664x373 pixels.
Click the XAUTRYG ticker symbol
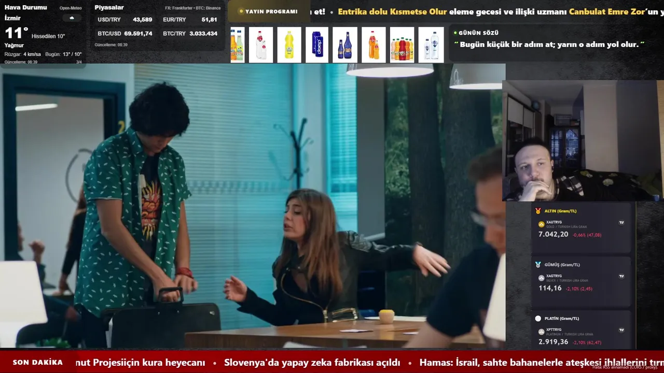[554, 222]
